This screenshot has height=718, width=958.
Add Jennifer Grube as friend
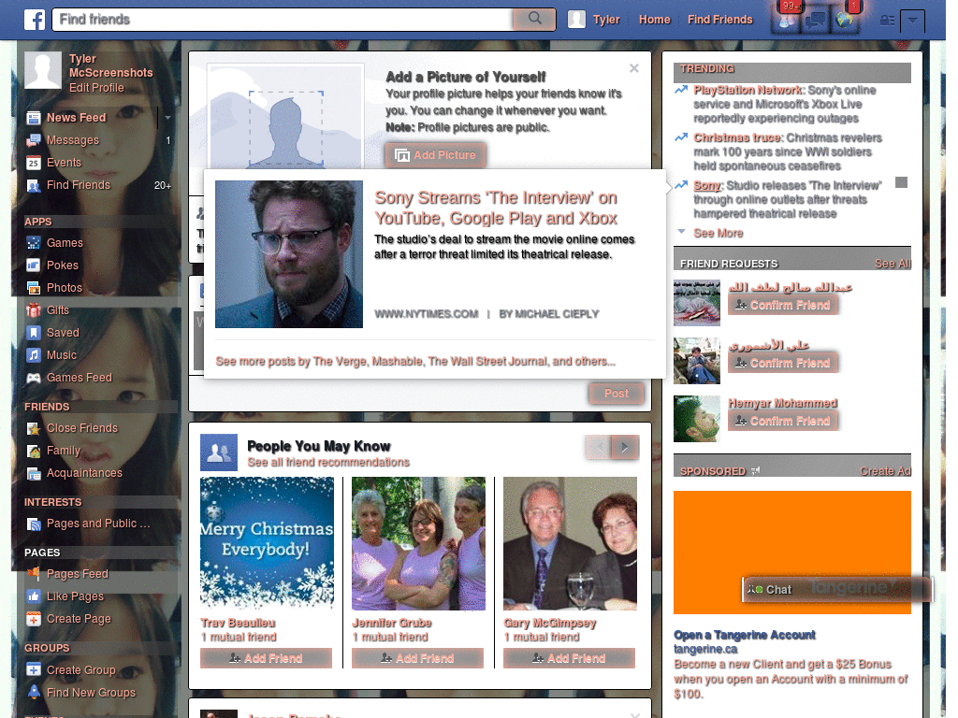point(417,659)
